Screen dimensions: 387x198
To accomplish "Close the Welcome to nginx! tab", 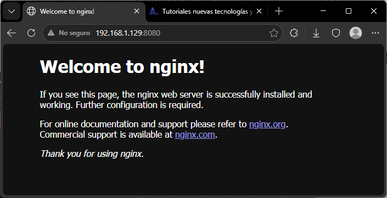I will (137, 11).
